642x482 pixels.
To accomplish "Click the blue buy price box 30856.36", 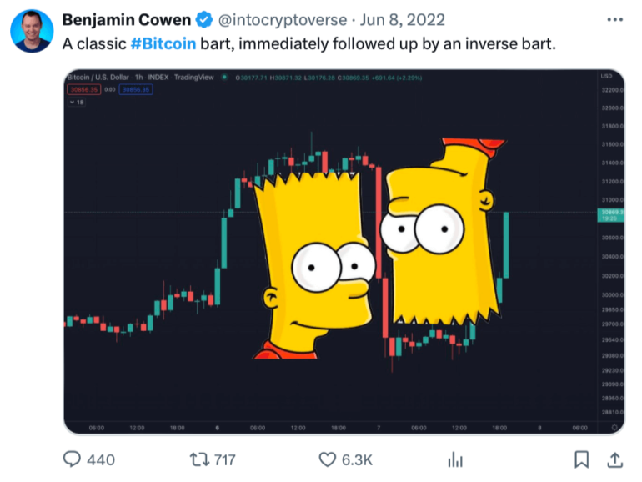I will pyautogui.click(x=137, y=88).
